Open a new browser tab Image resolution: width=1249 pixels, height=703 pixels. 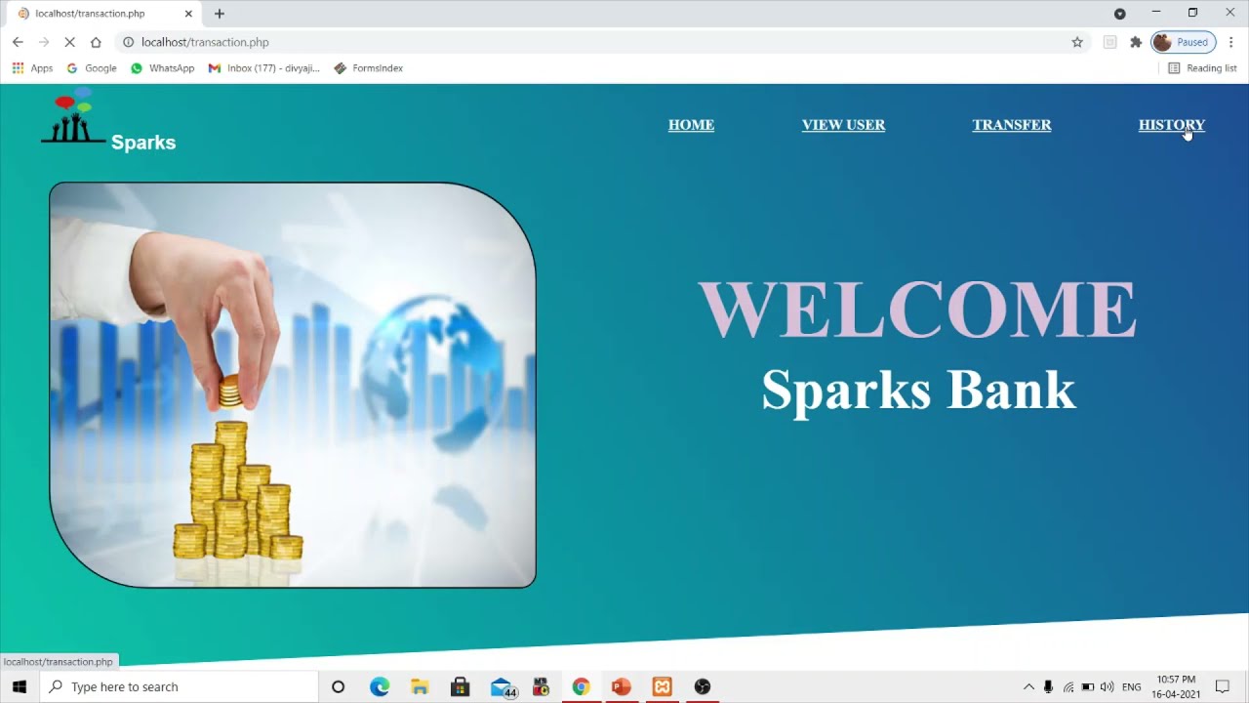point(220,14)
